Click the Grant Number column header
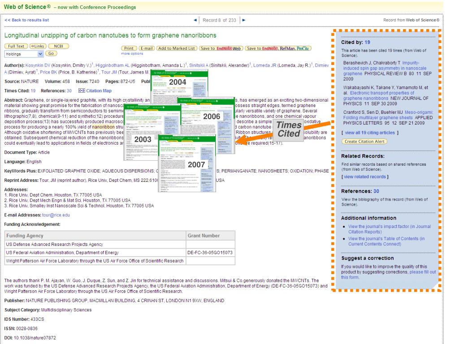Viewport: 459px width, 344px height. [x=210, y=236]
